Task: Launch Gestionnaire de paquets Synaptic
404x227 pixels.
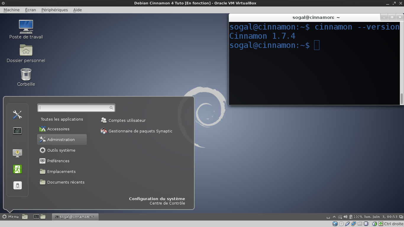Action: click(x=140, y=131)
